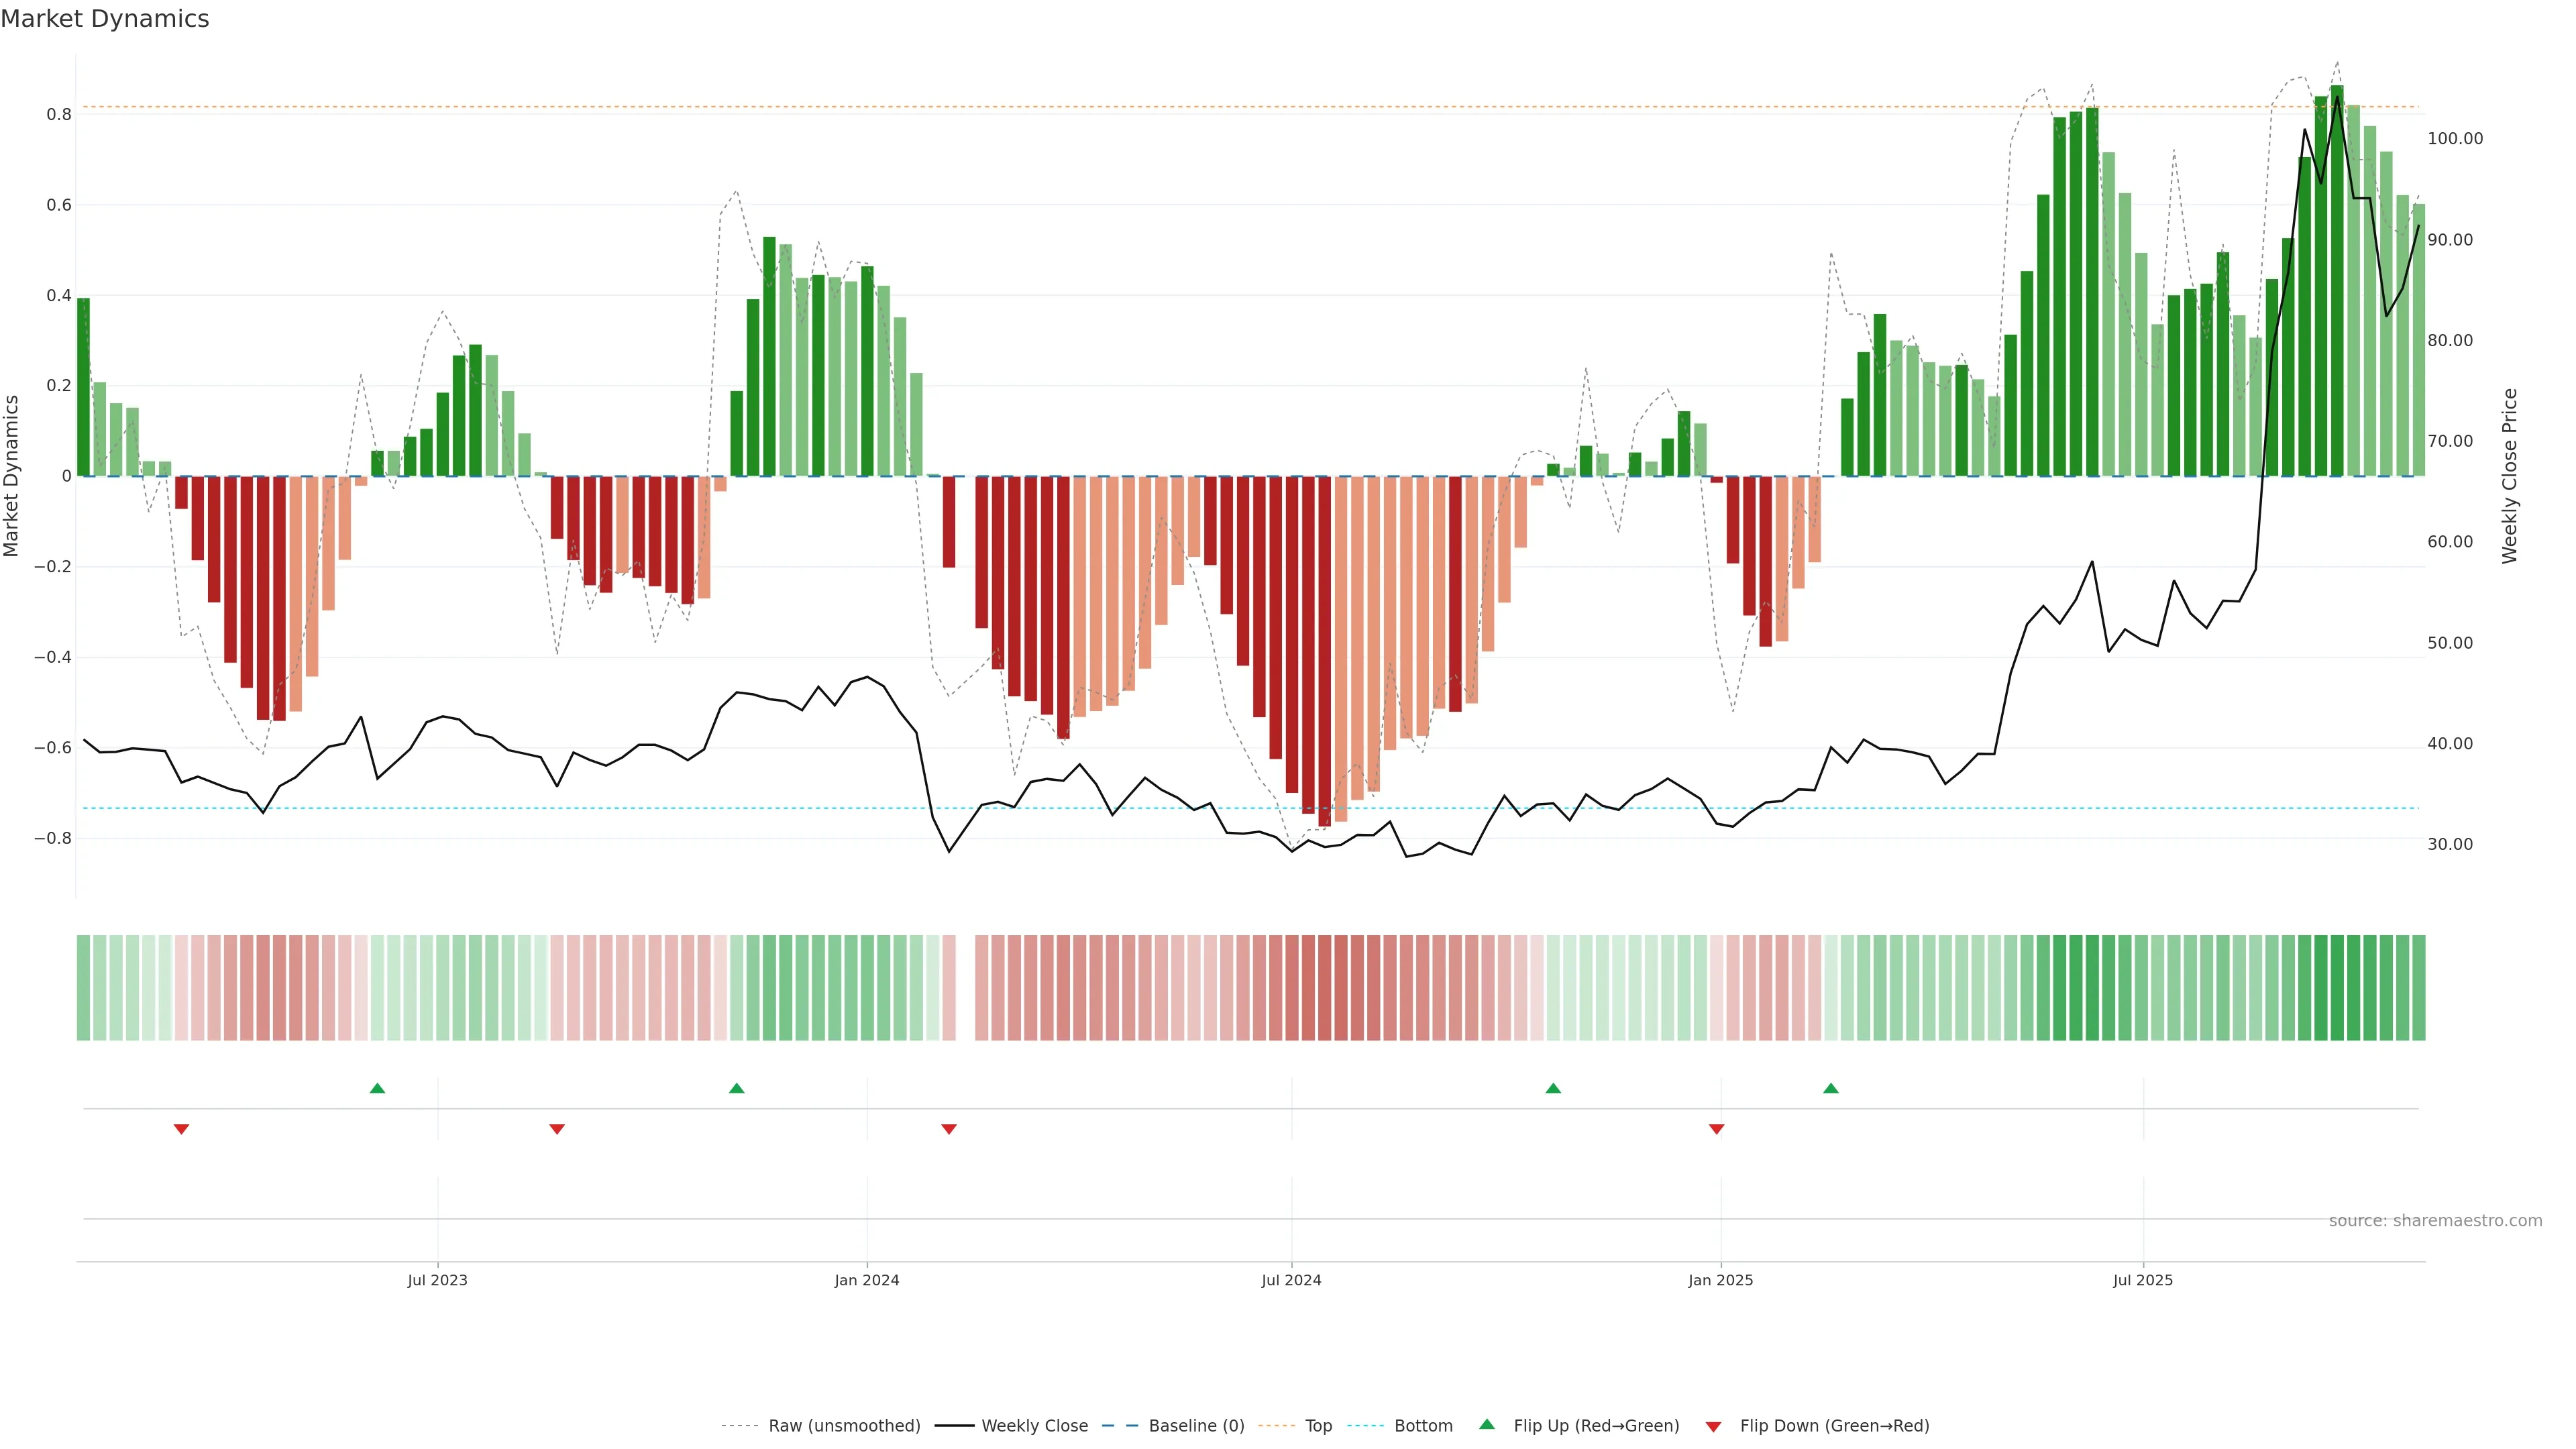Click the Jul 2024 x-axis label

tap(1291, 1280)
